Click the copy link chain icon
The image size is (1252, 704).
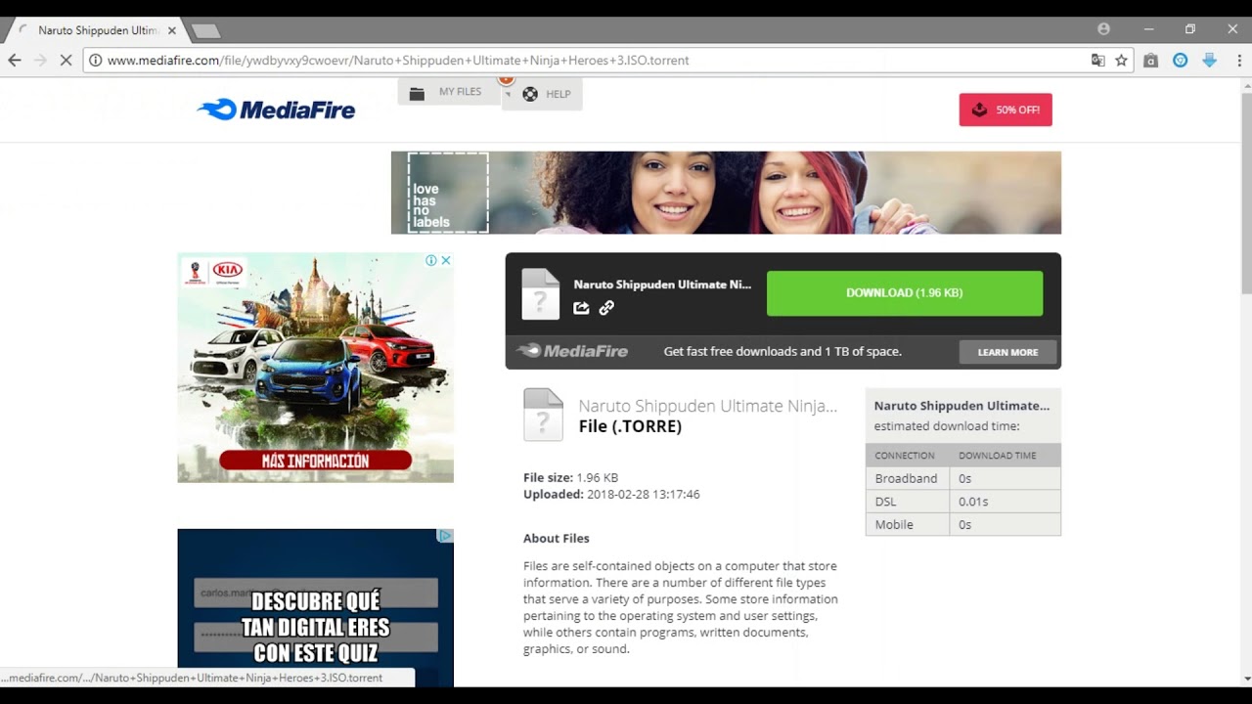point(606,308)
